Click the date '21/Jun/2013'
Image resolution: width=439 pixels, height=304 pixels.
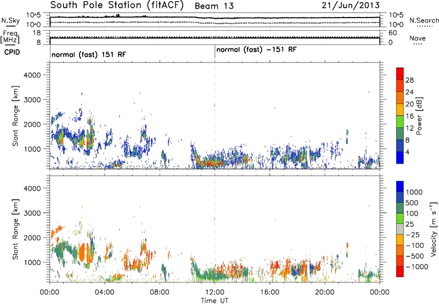click(x=351, y=5)
